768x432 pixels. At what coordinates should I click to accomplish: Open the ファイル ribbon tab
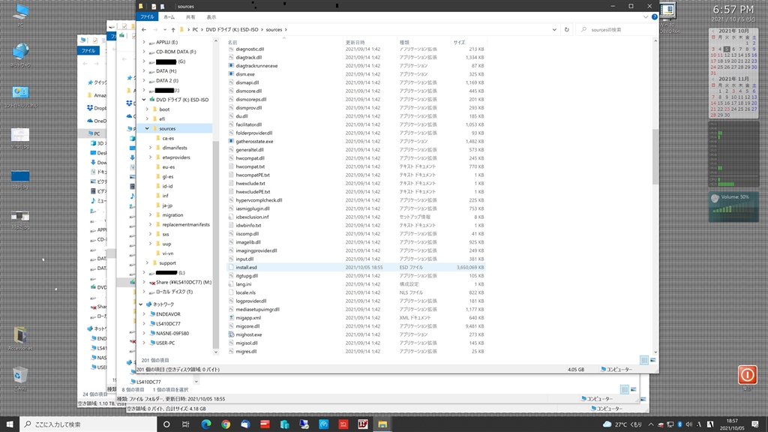147,16
